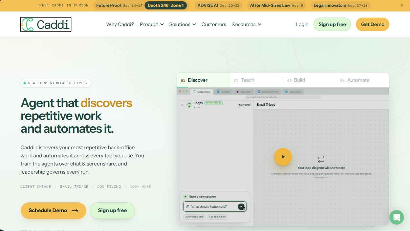Click the NetDocuments tab icon in demo browser

(259, 92)
